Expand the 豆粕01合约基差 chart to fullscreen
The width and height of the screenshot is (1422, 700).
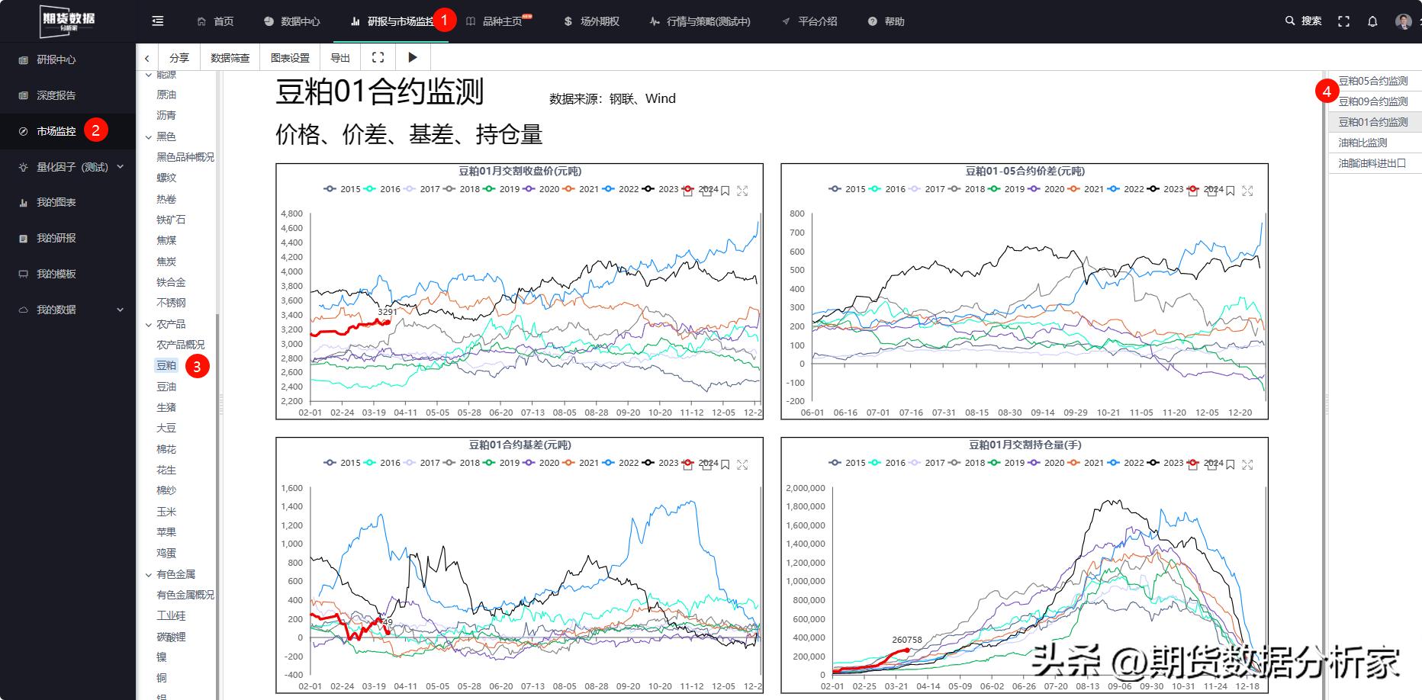pyautogui.click(x=742, y=464)
